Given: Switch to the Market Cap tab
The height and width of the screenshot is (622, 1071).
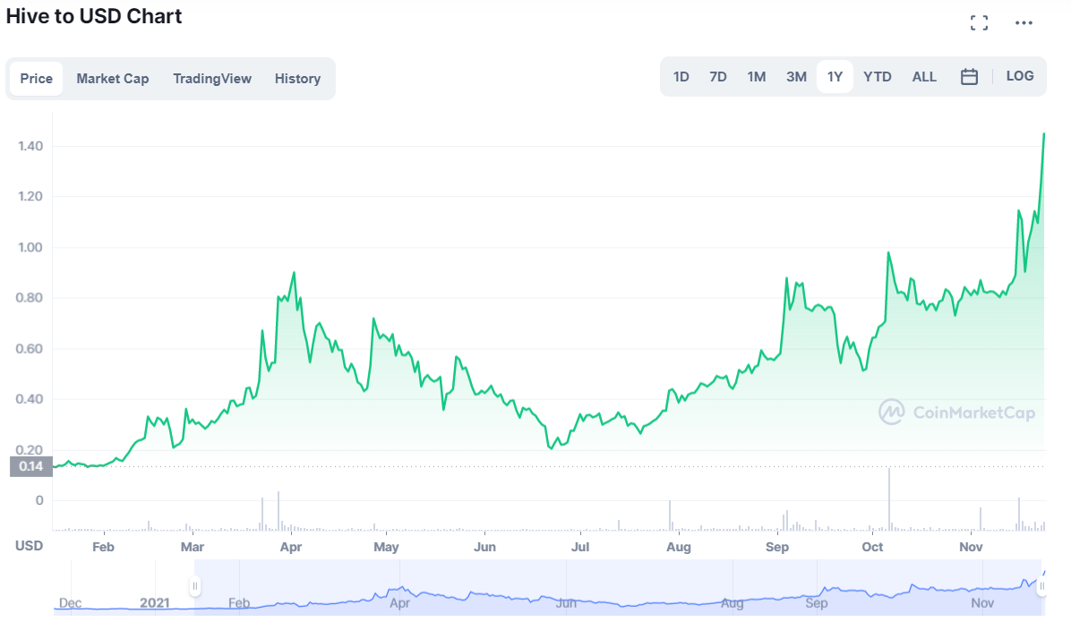Looking at the screenshot, I should [113, 79].
